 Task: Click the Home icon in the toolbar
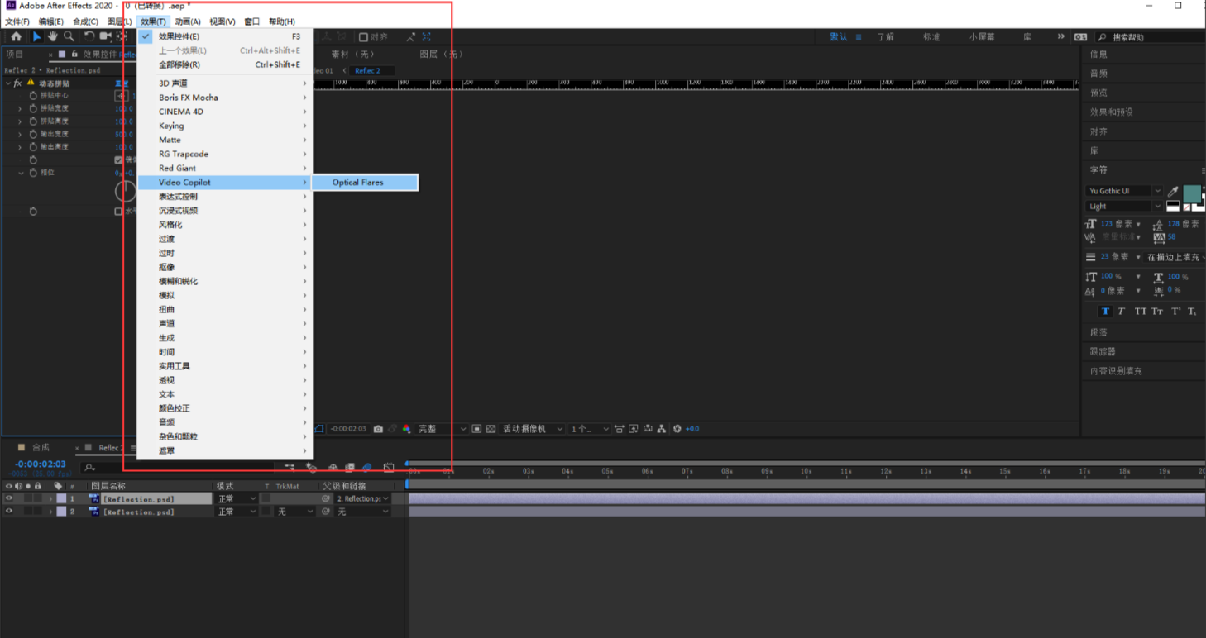pyautogui.click(x=16, y=37)
